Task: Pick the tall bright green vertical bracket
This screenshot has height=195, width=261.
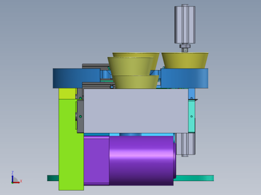Action: pos(71,144)
